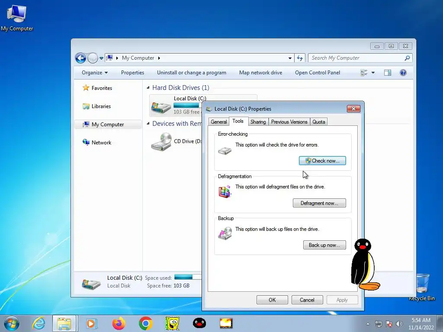
Task: Click the network tray icon
Action: click(x=378, y=324)
